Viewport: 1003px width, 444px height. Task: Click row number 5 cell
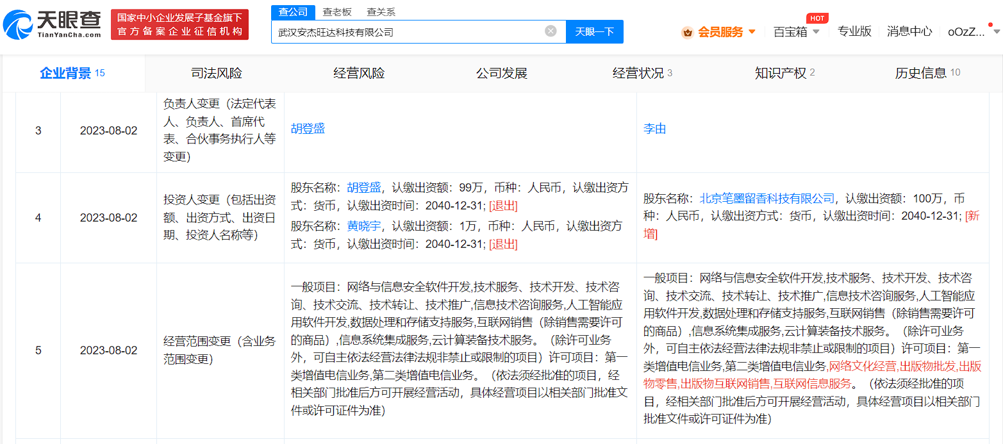[x=38, y=350]
